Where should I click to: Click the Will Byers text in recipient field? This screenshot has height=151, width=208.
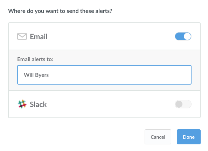click(x=36, y=75)
